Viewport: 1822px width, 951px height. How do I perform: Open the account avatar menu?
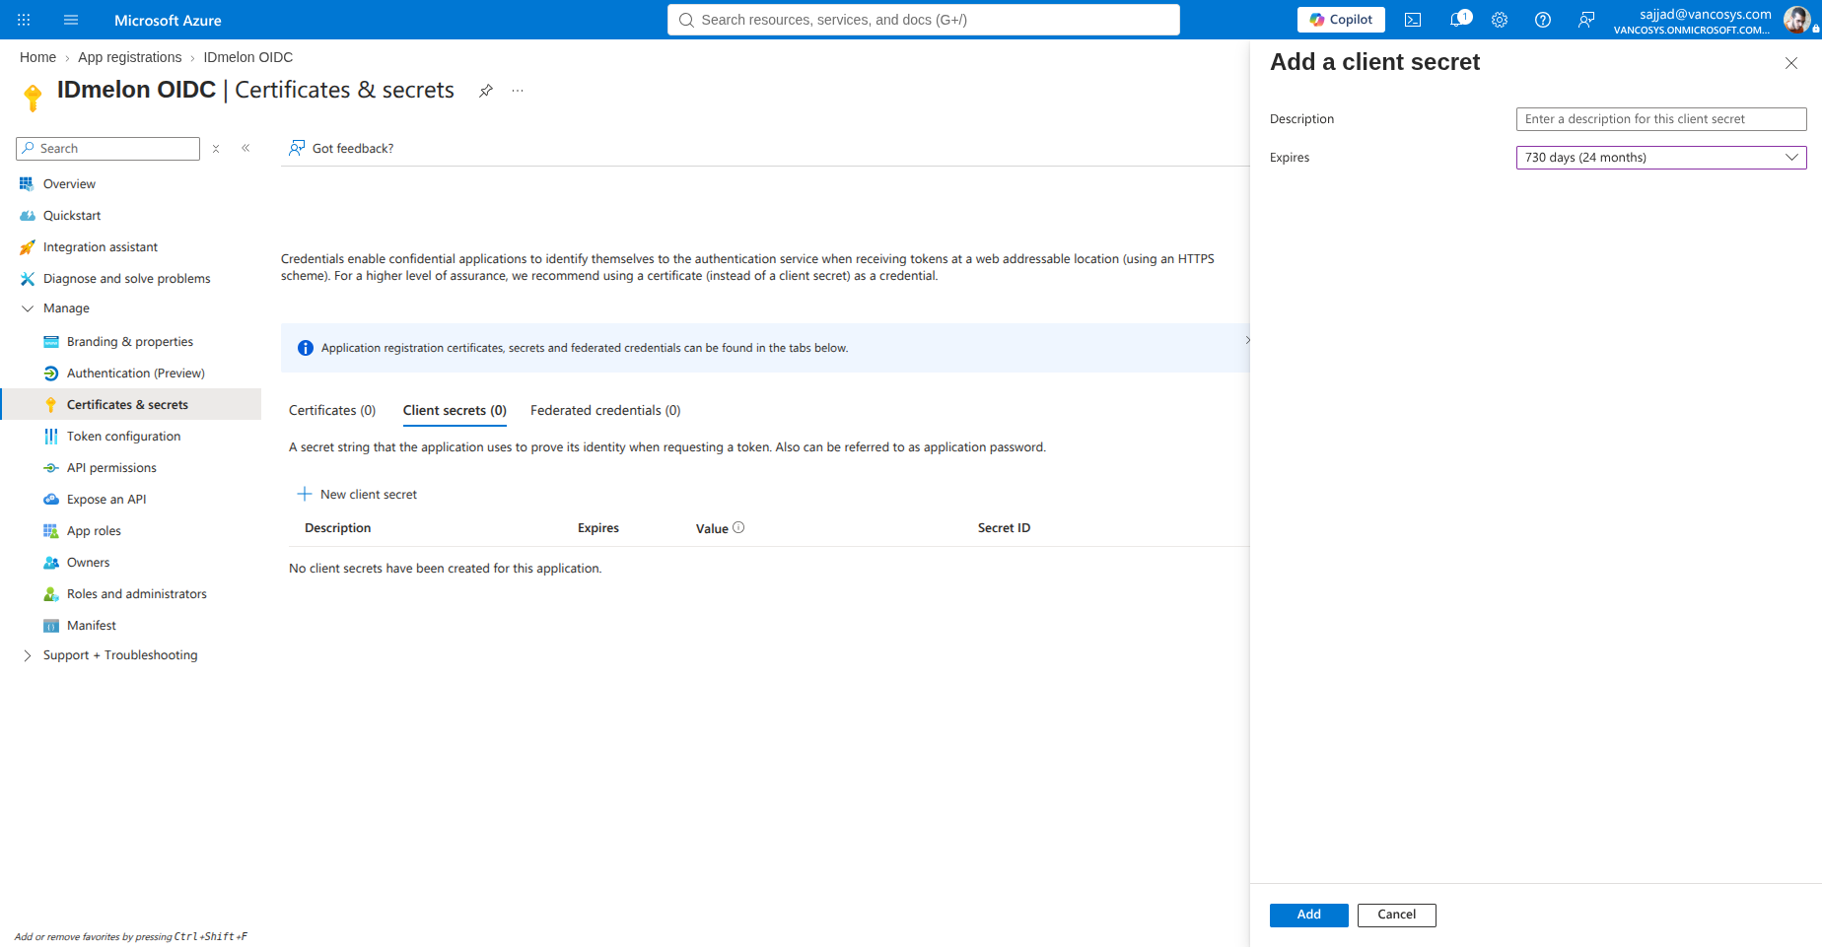pos(1796,20)
